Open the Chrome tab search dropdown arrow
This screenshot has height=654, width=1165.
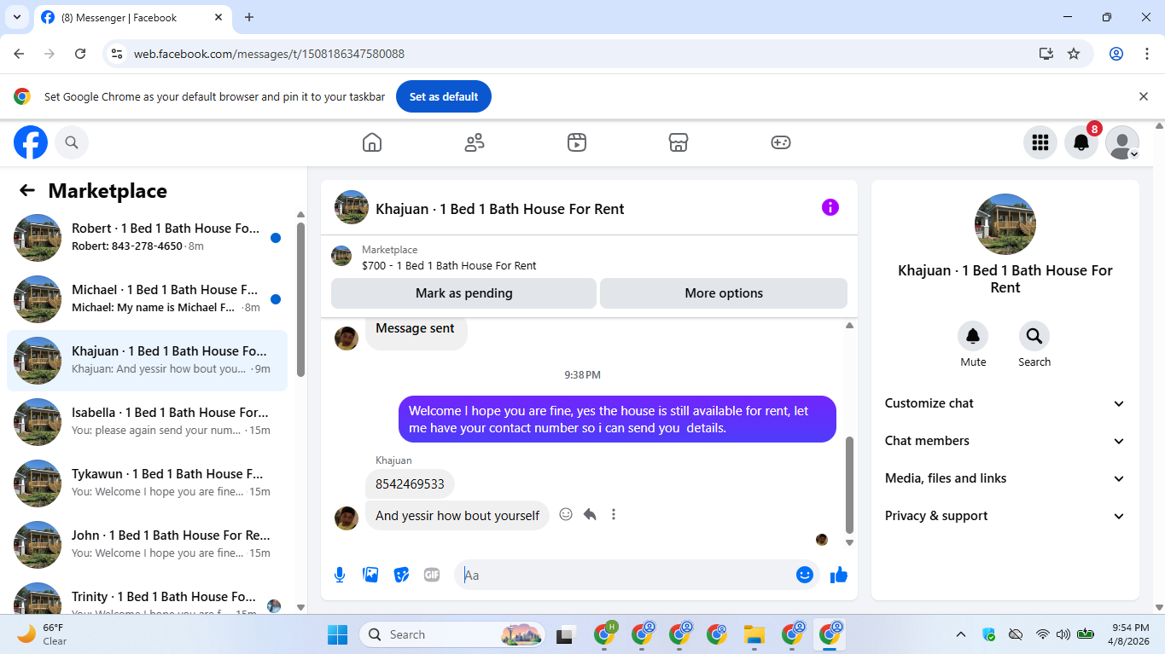(x=16, y=17)
